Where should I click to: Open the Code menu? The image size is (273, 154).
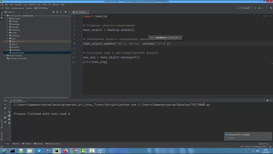(x=26, y=5)
